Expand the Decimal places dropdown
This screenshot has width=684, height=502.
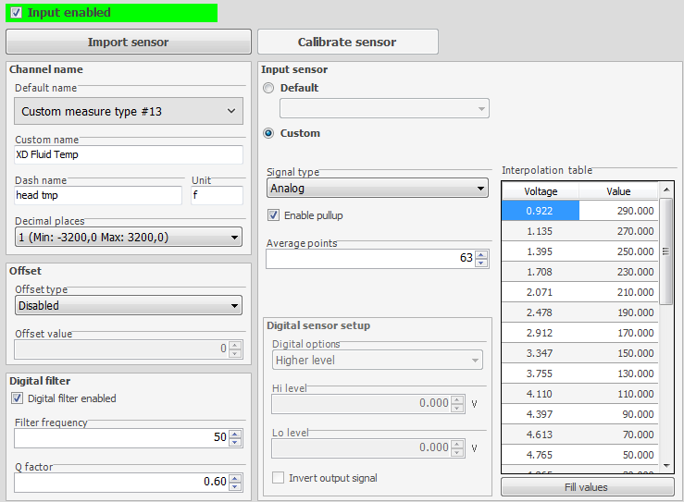[129, 238]
